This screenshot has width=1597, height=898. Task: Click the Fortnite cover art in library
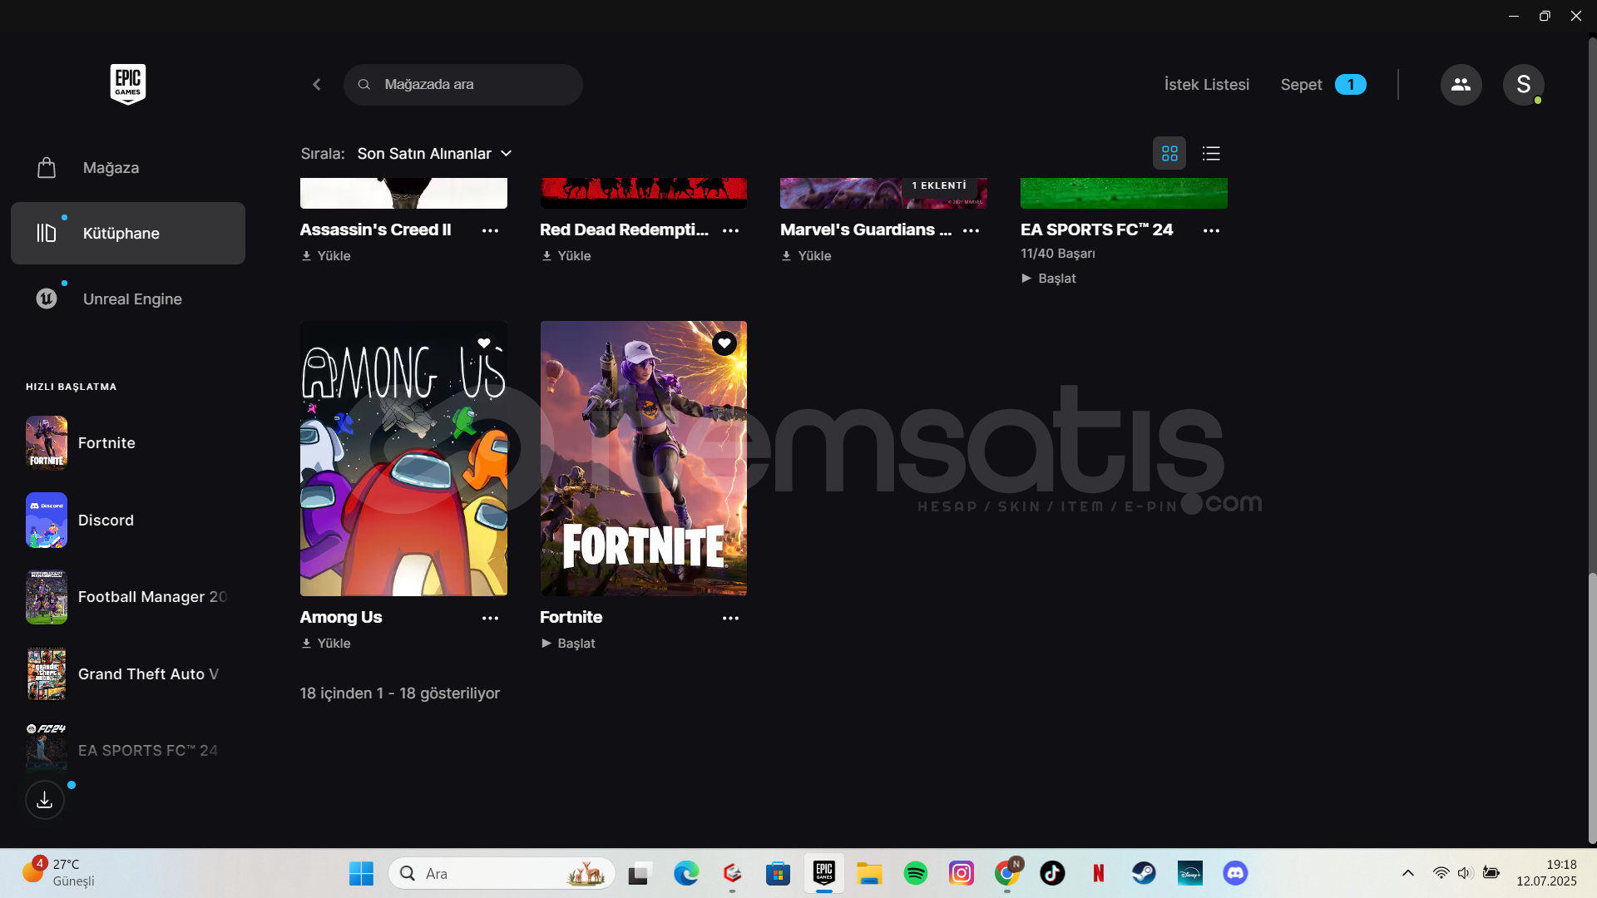(644, 458)
